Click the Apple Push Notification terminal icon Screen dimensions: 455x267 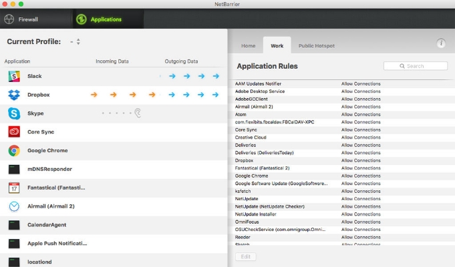pyautogui.click(x=14, y=244)
